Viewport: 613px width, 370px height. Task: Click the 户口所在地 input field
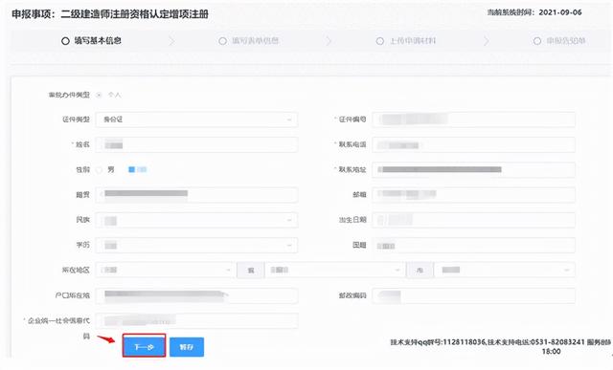click(x=196, y=295)
